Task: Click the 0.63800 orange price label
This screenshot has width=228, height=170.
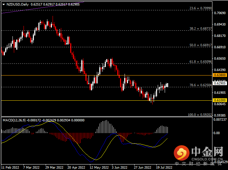Action: click(x=220, y=75)
